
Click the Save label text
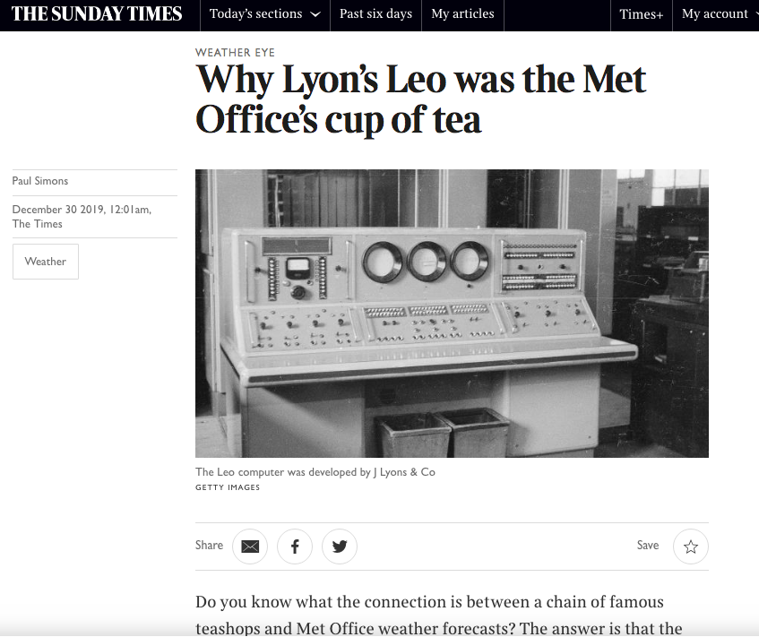pyautogui.click(x=648, y=546)
